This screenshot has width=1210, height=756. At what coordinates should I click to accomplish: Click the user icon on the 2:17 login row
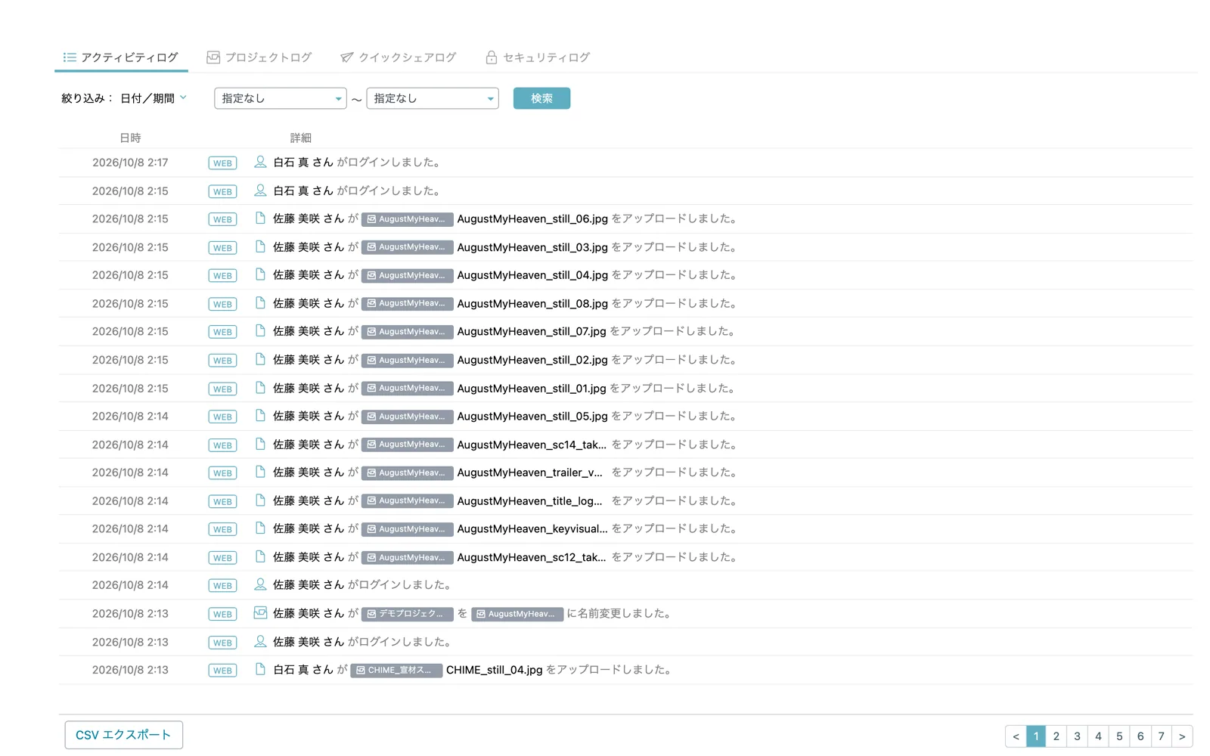(260, 162)
